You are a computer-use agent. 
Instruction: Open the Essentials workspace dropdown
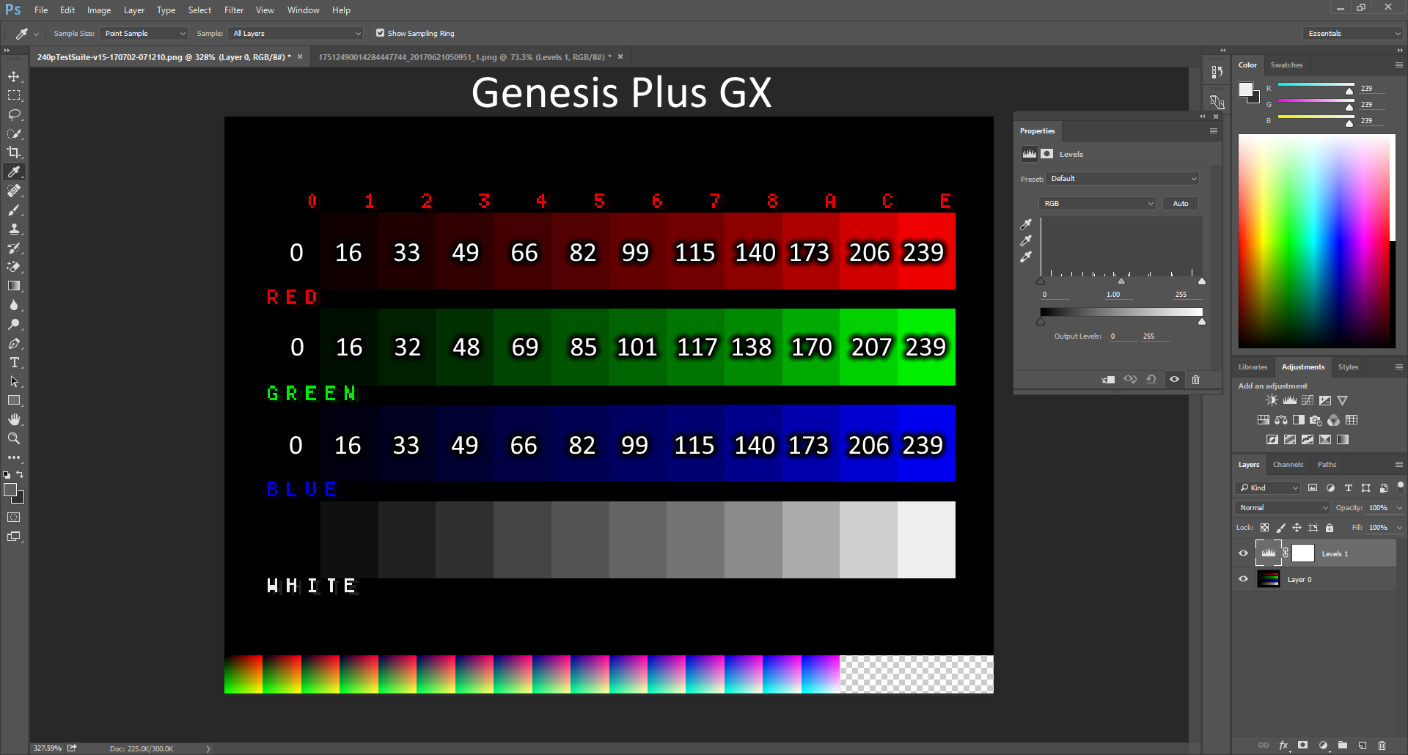(1354, 34)
